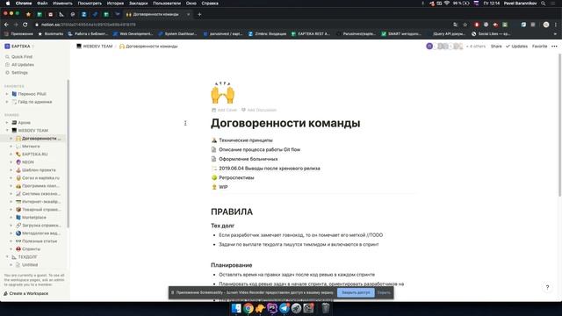Screen dimensions: 562x316
Task: Expand Спринты page toggle
Action: point(11,249)
